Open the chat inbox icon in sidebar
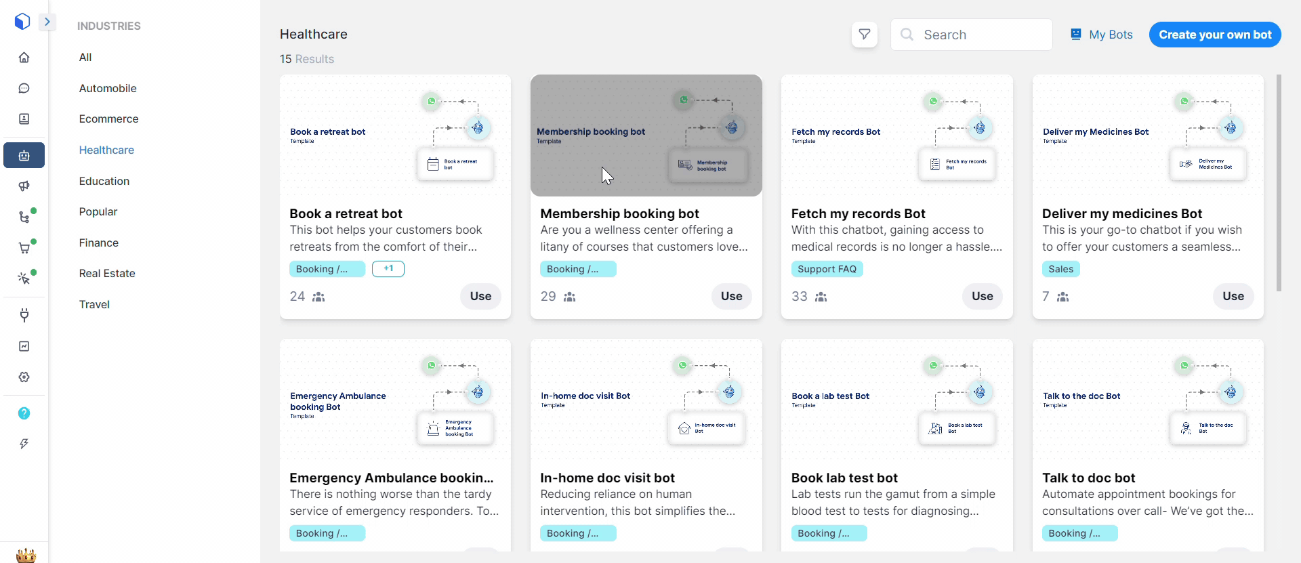1301x563 pixels. point(24,88)
